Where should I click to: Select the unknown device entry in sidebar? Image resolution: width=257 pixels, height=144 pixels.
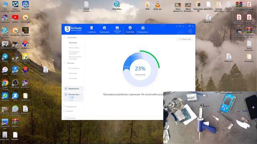coord(73,96)
